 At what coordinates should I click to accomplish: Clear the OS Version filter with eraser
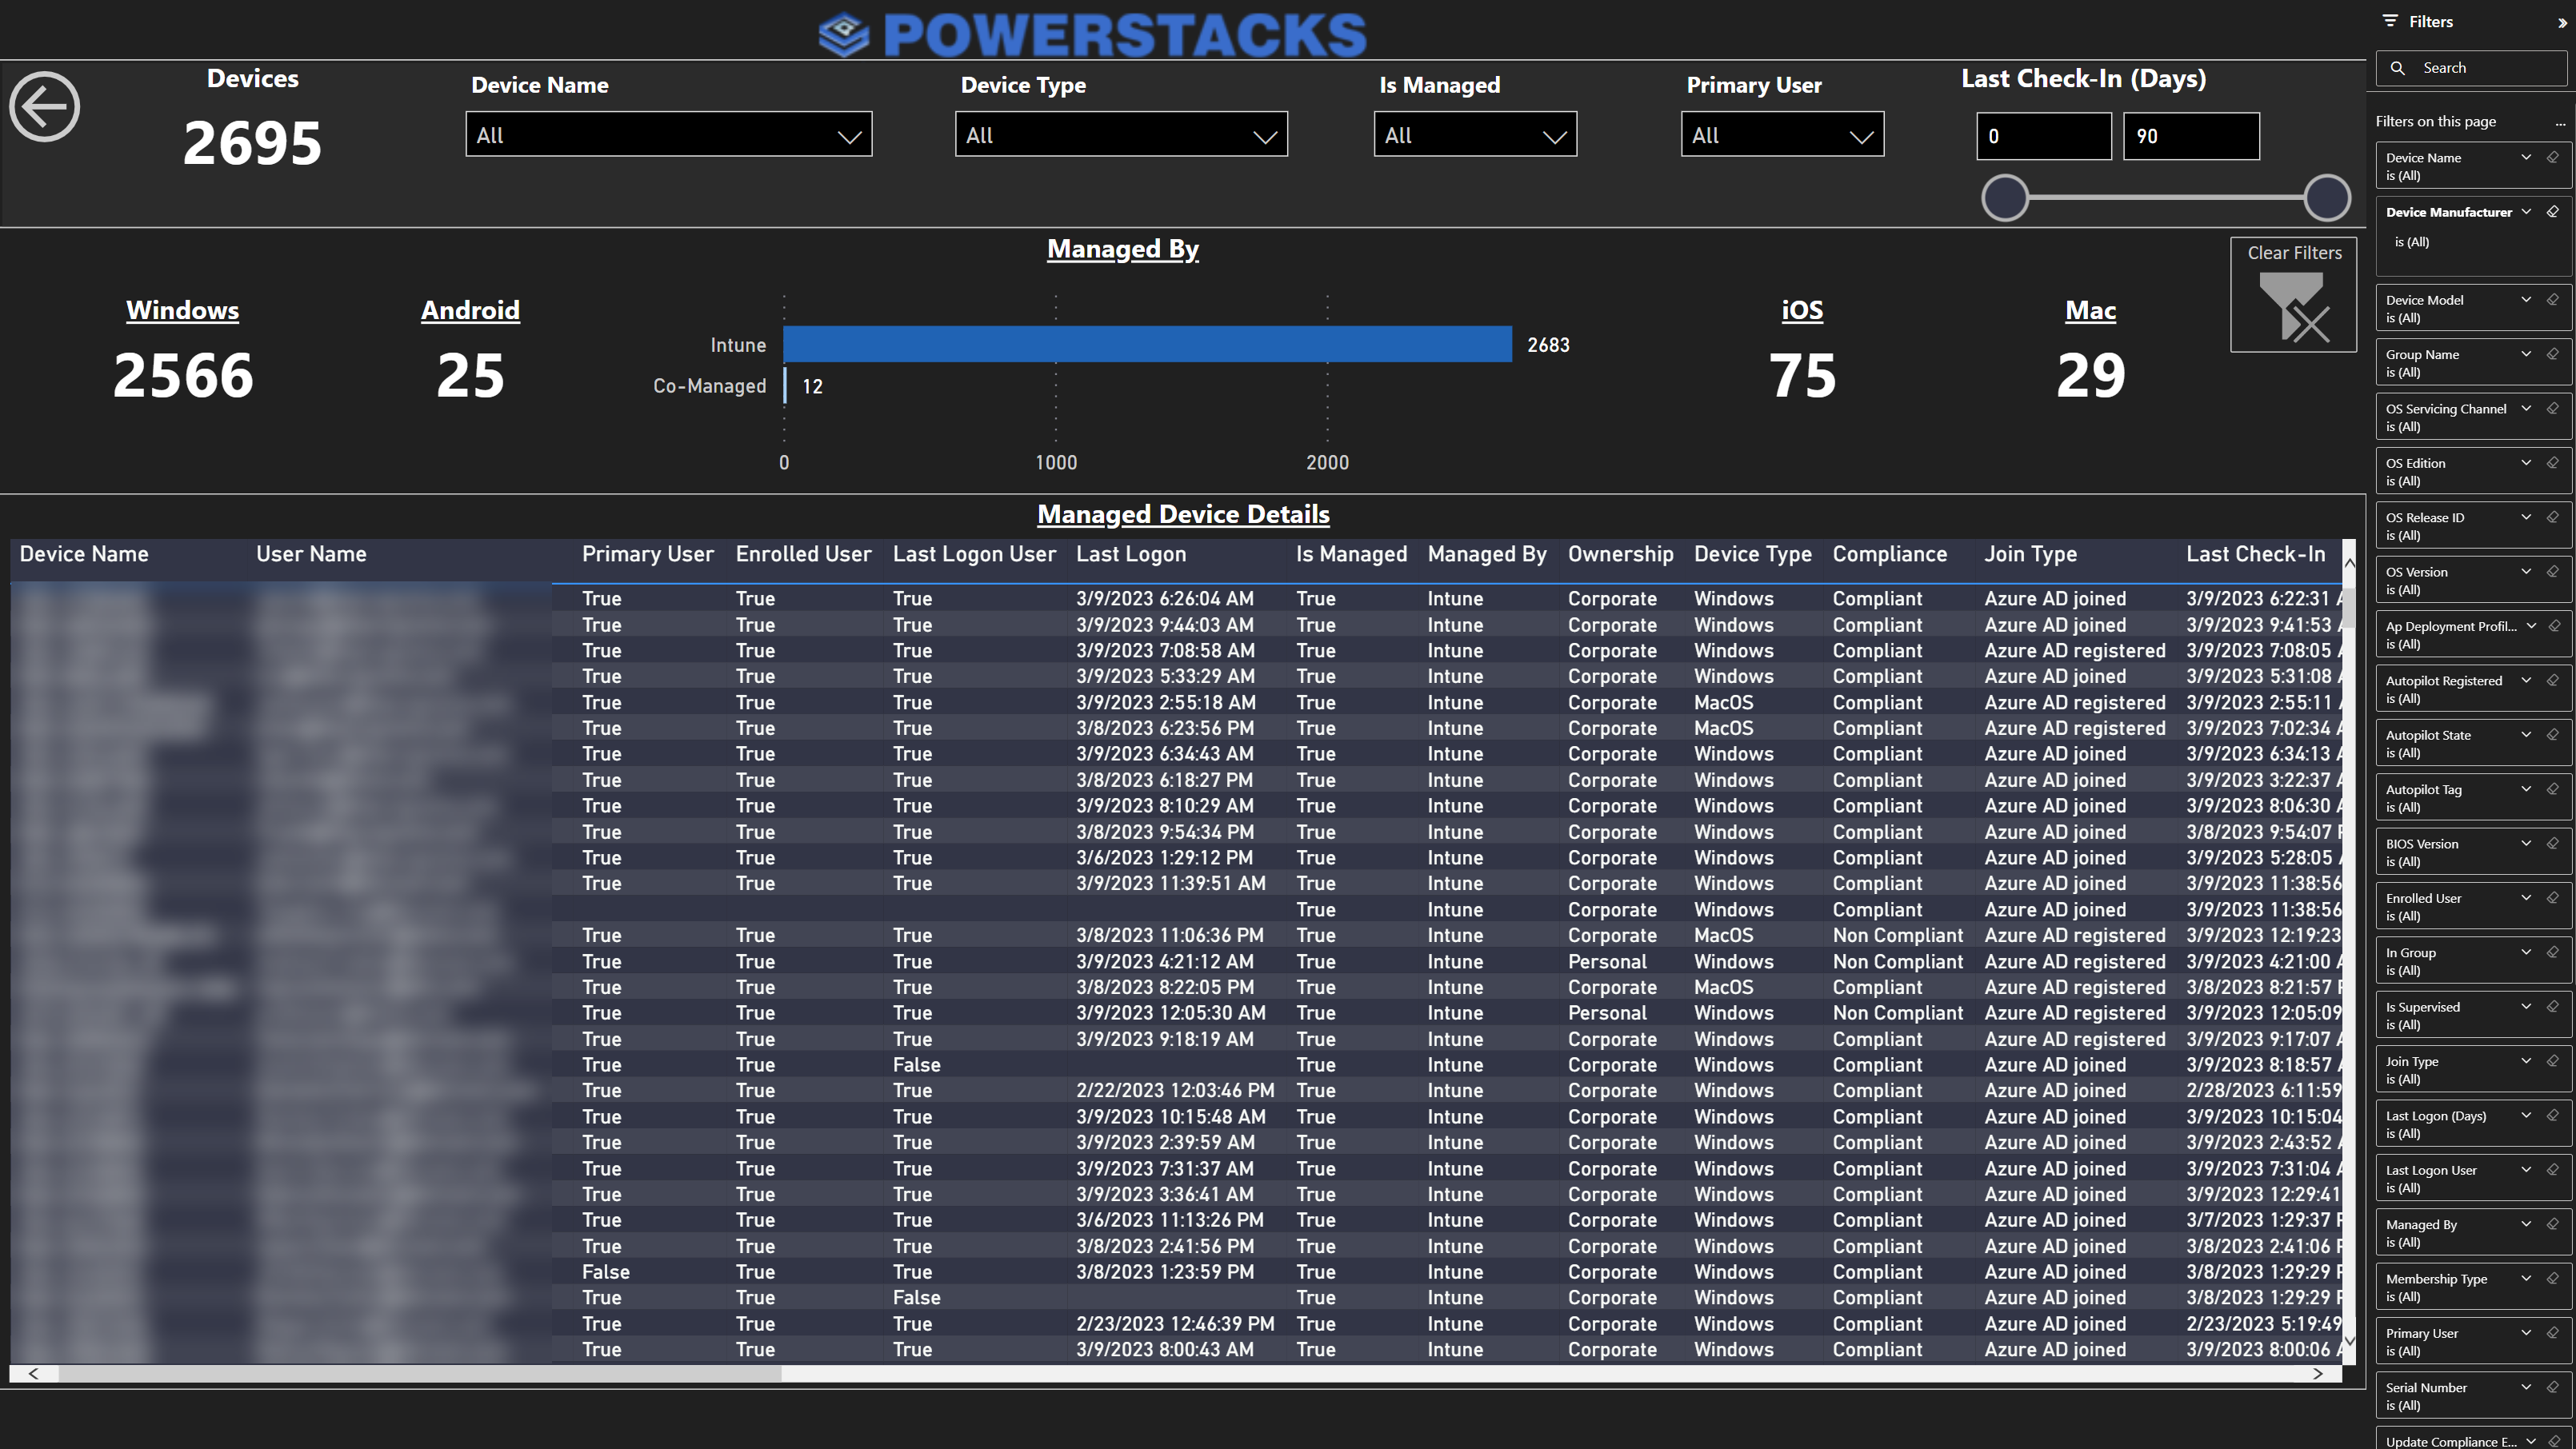tap(2552, 572)
